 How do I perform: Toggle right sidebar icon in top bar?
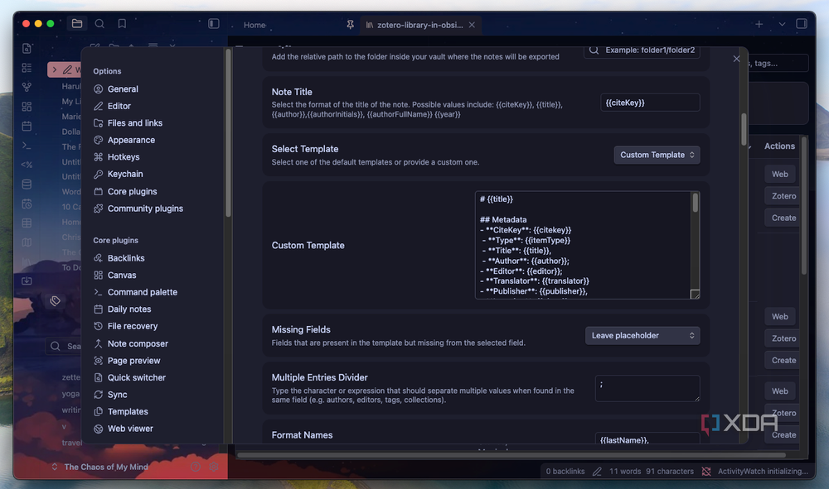coord(802,24)
